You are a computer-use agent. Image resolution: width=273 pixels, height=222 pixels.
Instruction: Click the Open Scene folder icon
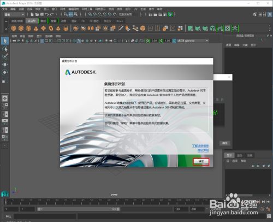37,14
